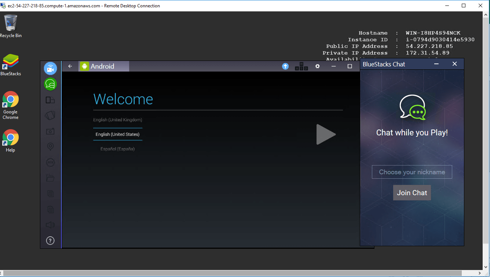Image resolution: width=490 pixels, height=277 pixels.
Task: Open the set location pin icon
Action: tap(50, 147)
